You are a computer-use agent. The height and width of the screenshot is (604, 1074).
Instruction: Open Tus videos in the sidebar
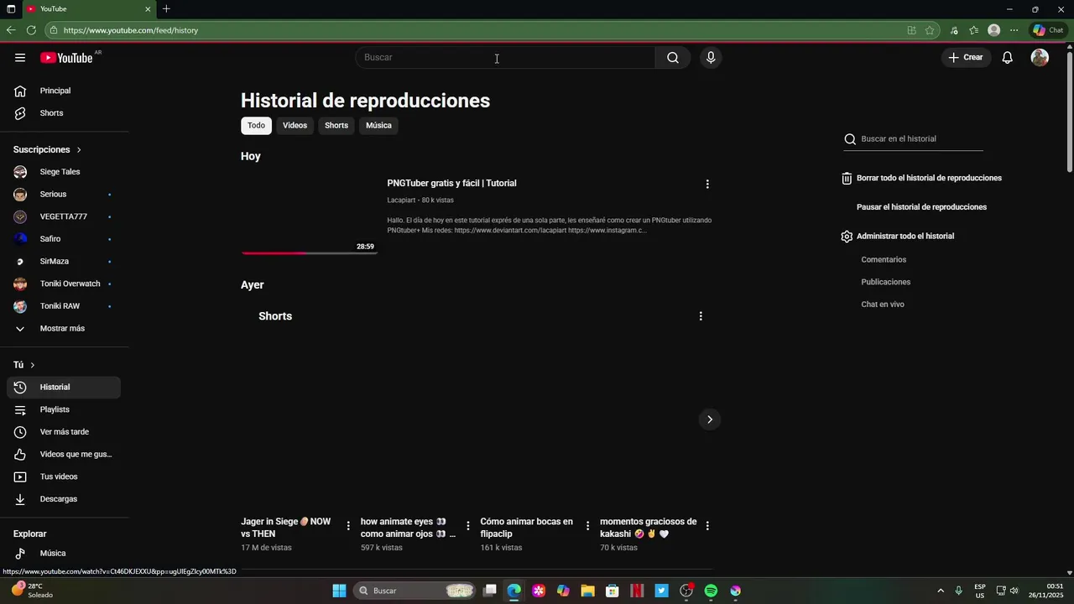coord(64,476)
